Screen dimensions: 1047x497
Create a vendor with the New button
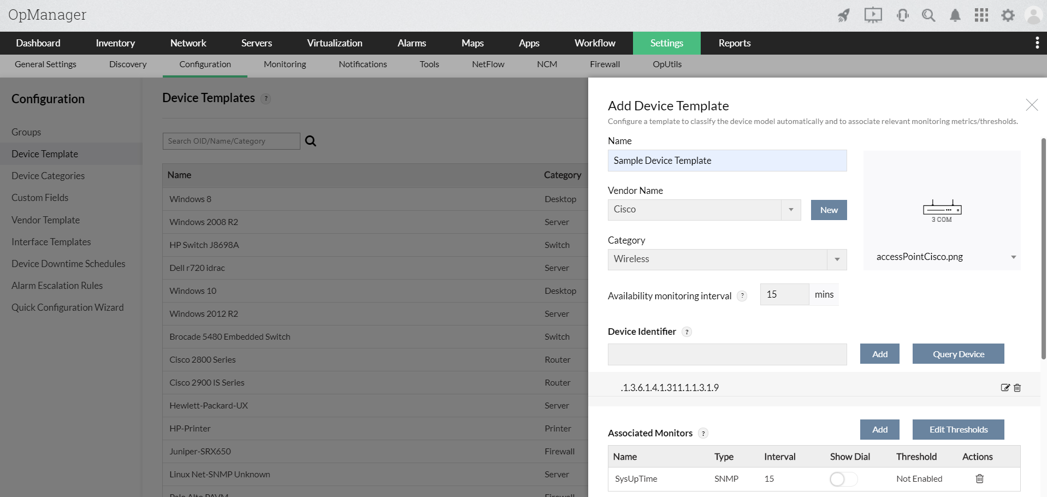(x=829, y=210)
